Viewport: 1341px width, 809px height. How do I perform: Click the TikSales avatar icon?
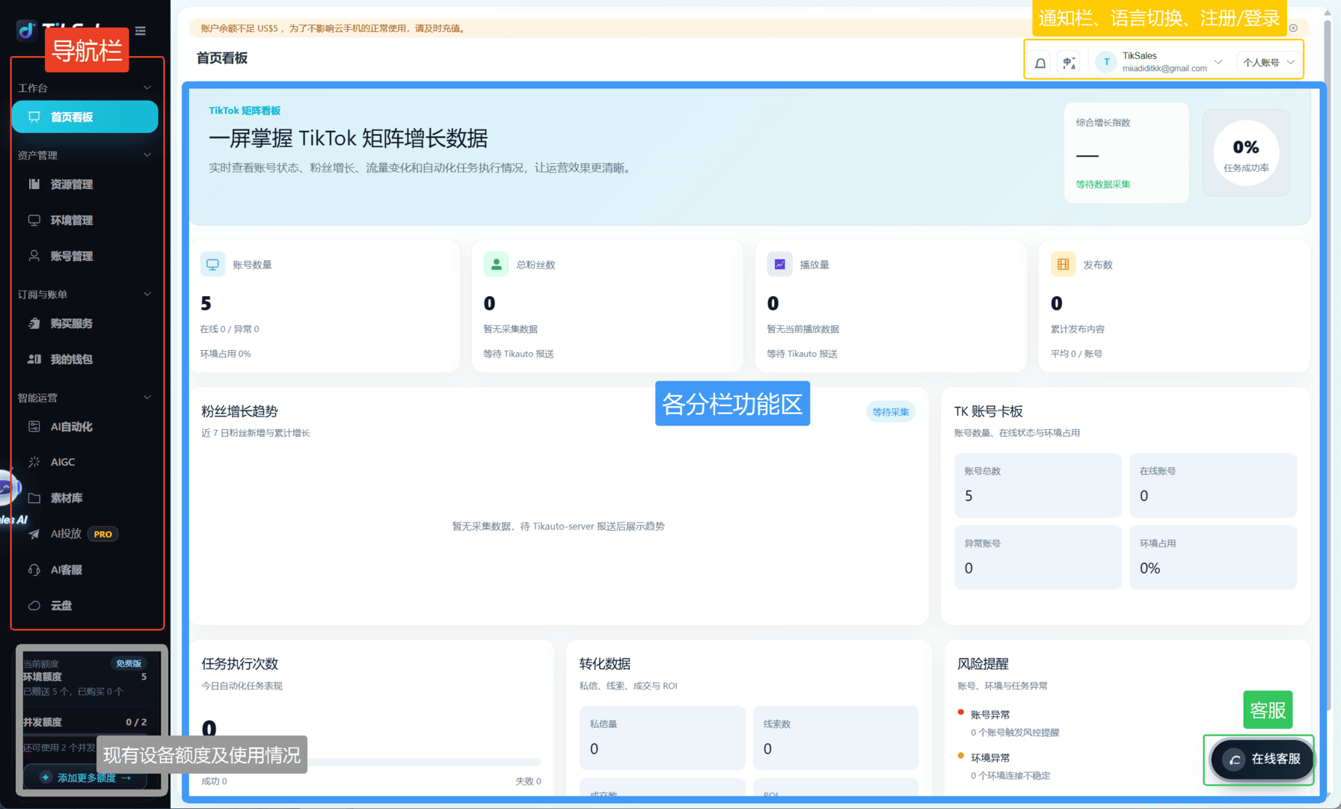1106,62
